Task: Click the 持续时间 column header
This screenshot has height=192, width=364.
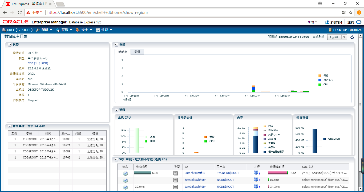Action: pos(153,167)
